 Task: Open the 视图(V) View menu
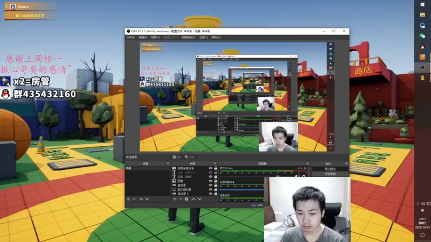(x=155, y=37)
